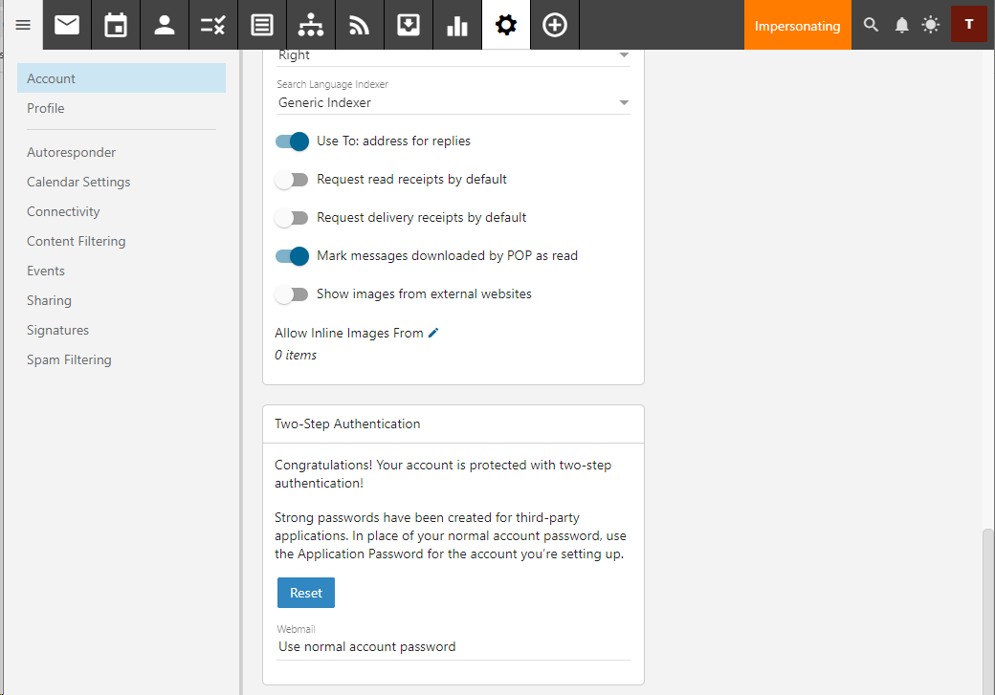The height and width of the screenshot is (695, 995).
Task: Click the orange Impersonating button
Action: pyautogui.click(x=797, y=26)
